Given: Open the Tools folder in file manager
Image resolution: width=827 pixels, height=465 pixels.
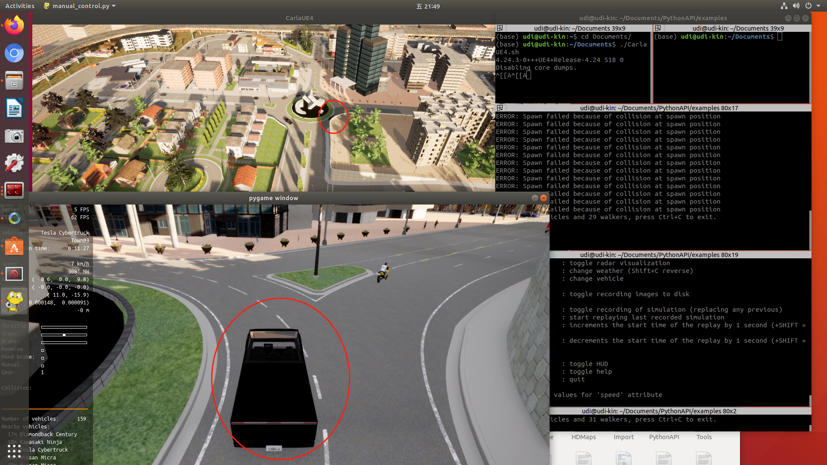Looking at the screenshot, I should coord(704,437).
